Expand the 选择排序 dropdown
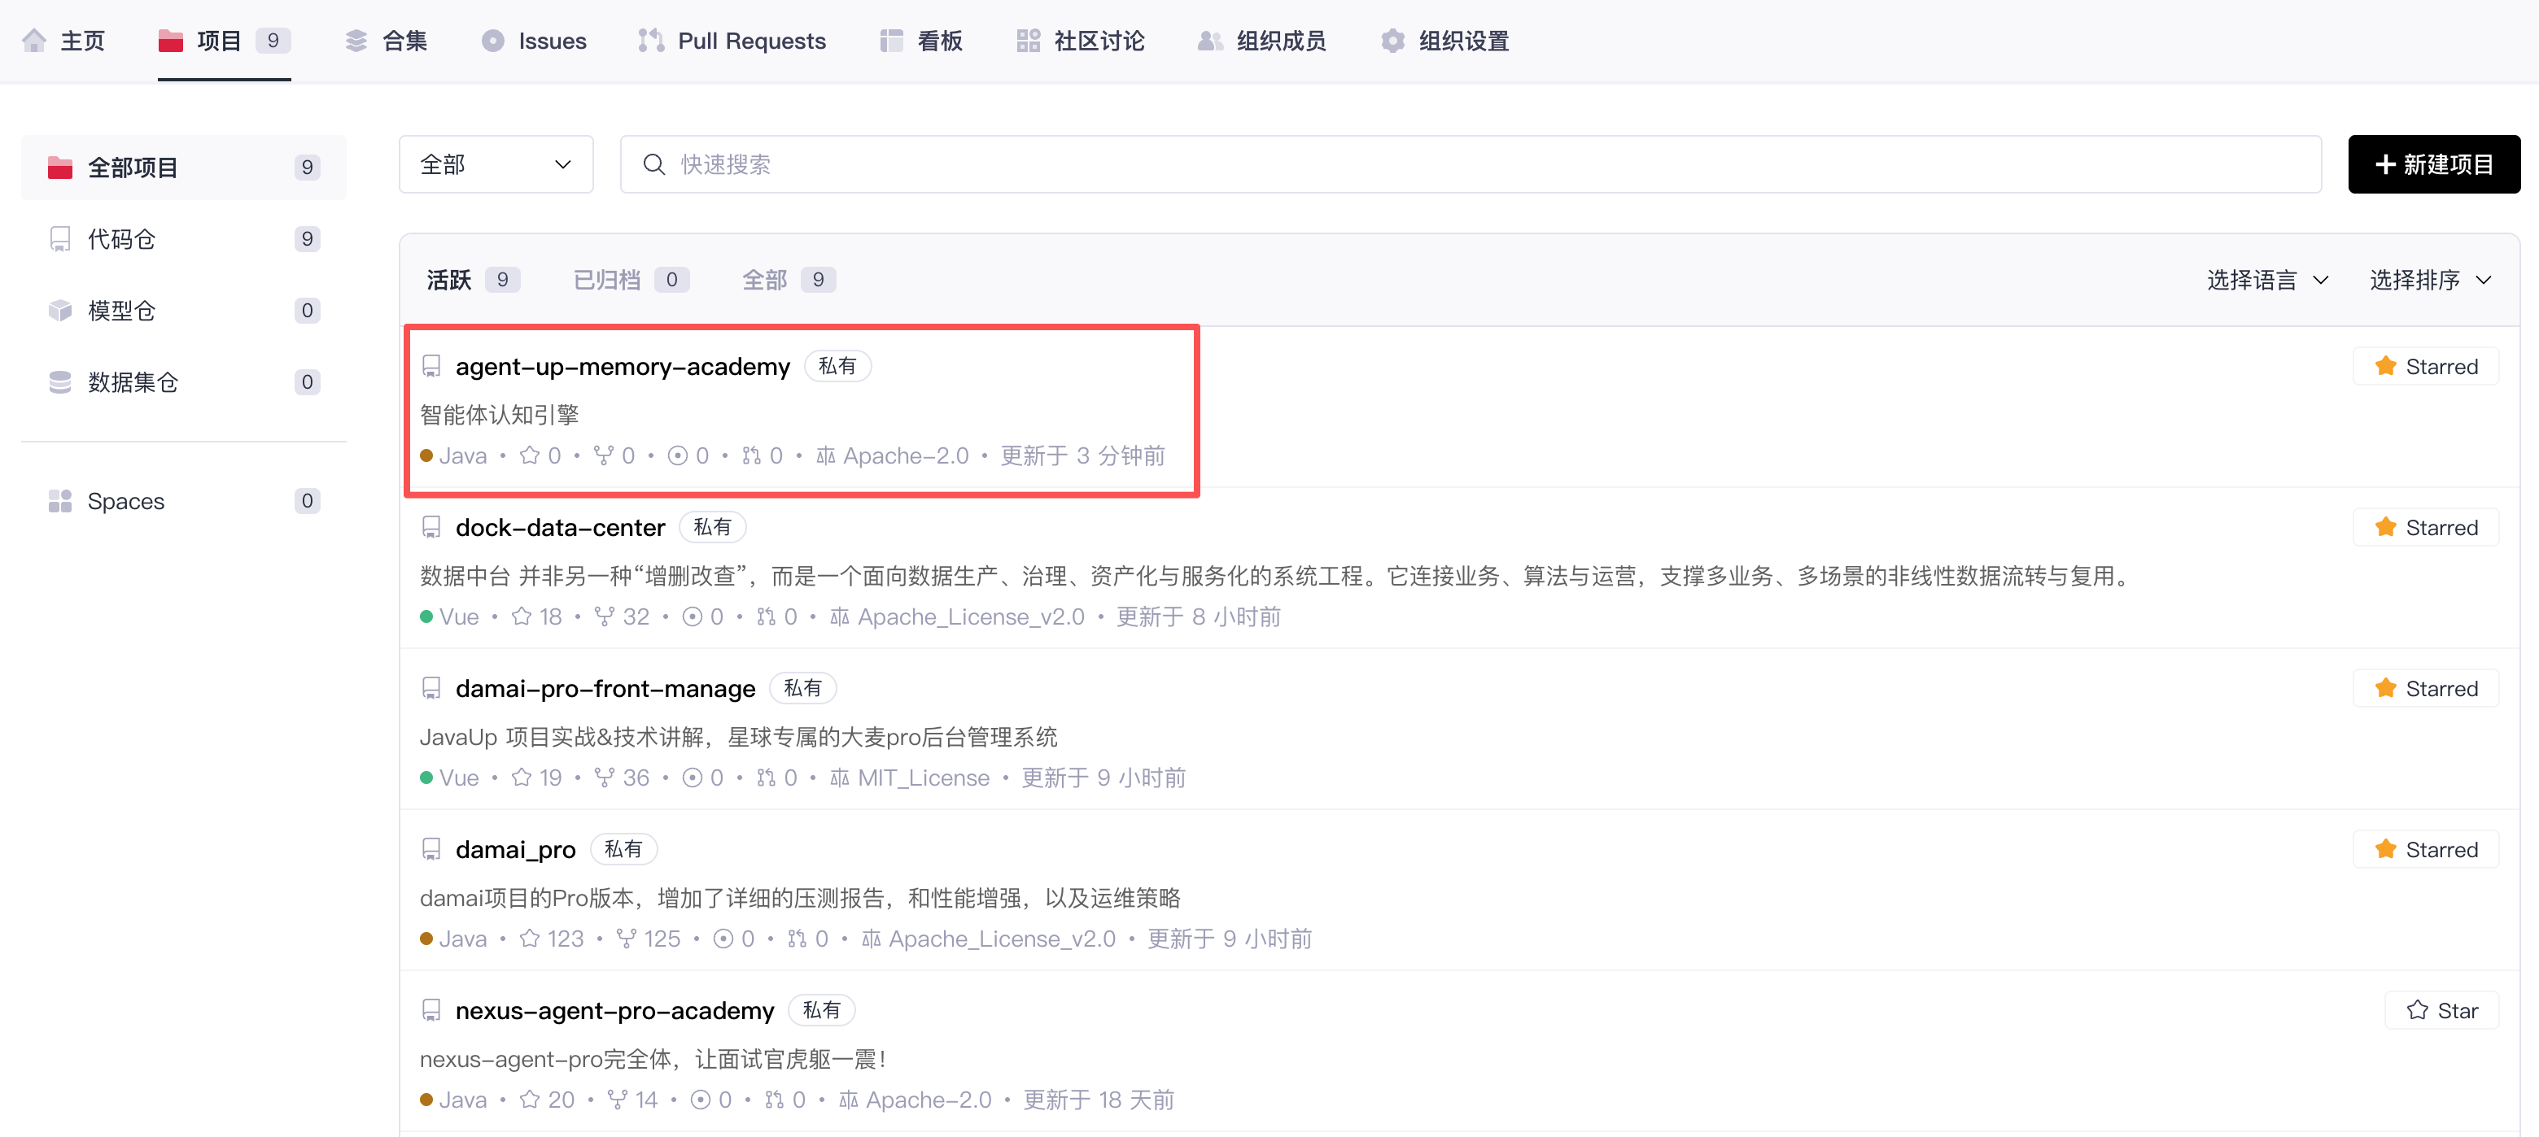Screen dimensions: 2539x1137 point(2431,281)
